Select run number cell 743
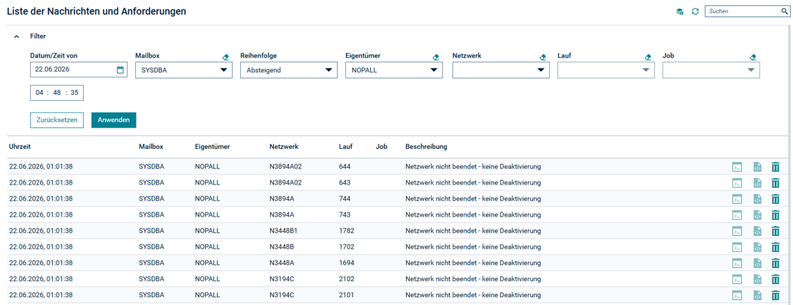 pyautogui.click(x=345, y=215)
